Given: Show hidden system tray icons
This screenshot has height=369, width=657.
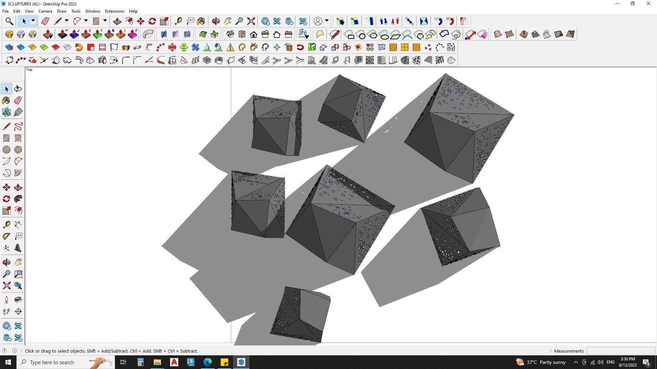Looking at the screenshot, I should (576, 362).
